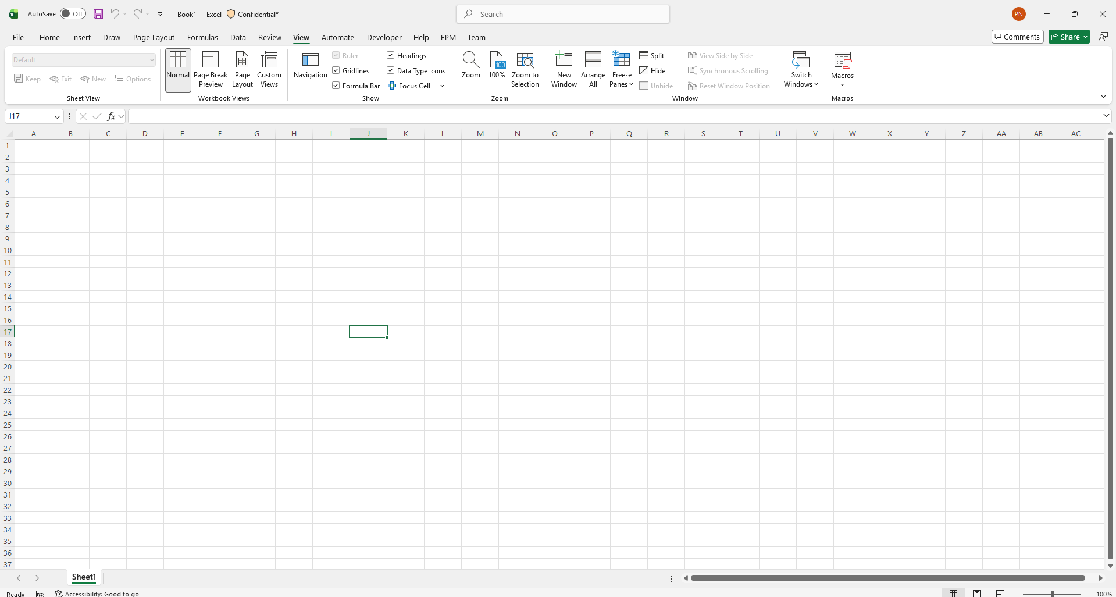Image resolution: width=1116 pixels, height=597 pixels.
Task: Click the Macro recording icon in status bar
Action: pos(40,594)
